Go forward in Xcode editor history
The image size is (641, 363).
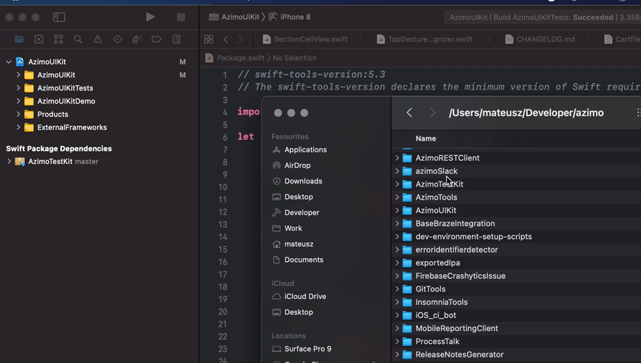240,39
